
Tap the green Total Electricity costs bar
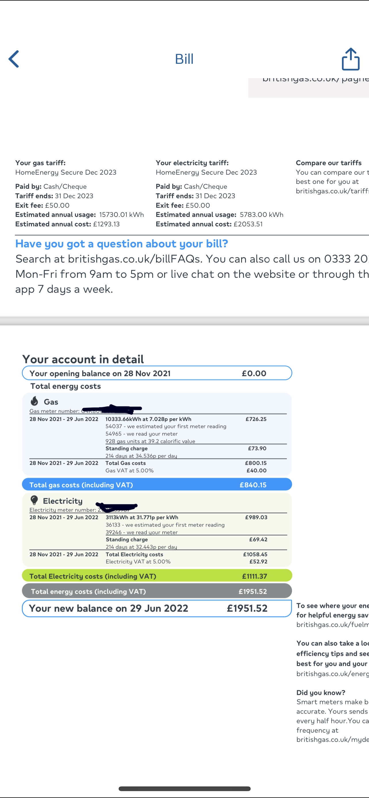click(157, 576)
